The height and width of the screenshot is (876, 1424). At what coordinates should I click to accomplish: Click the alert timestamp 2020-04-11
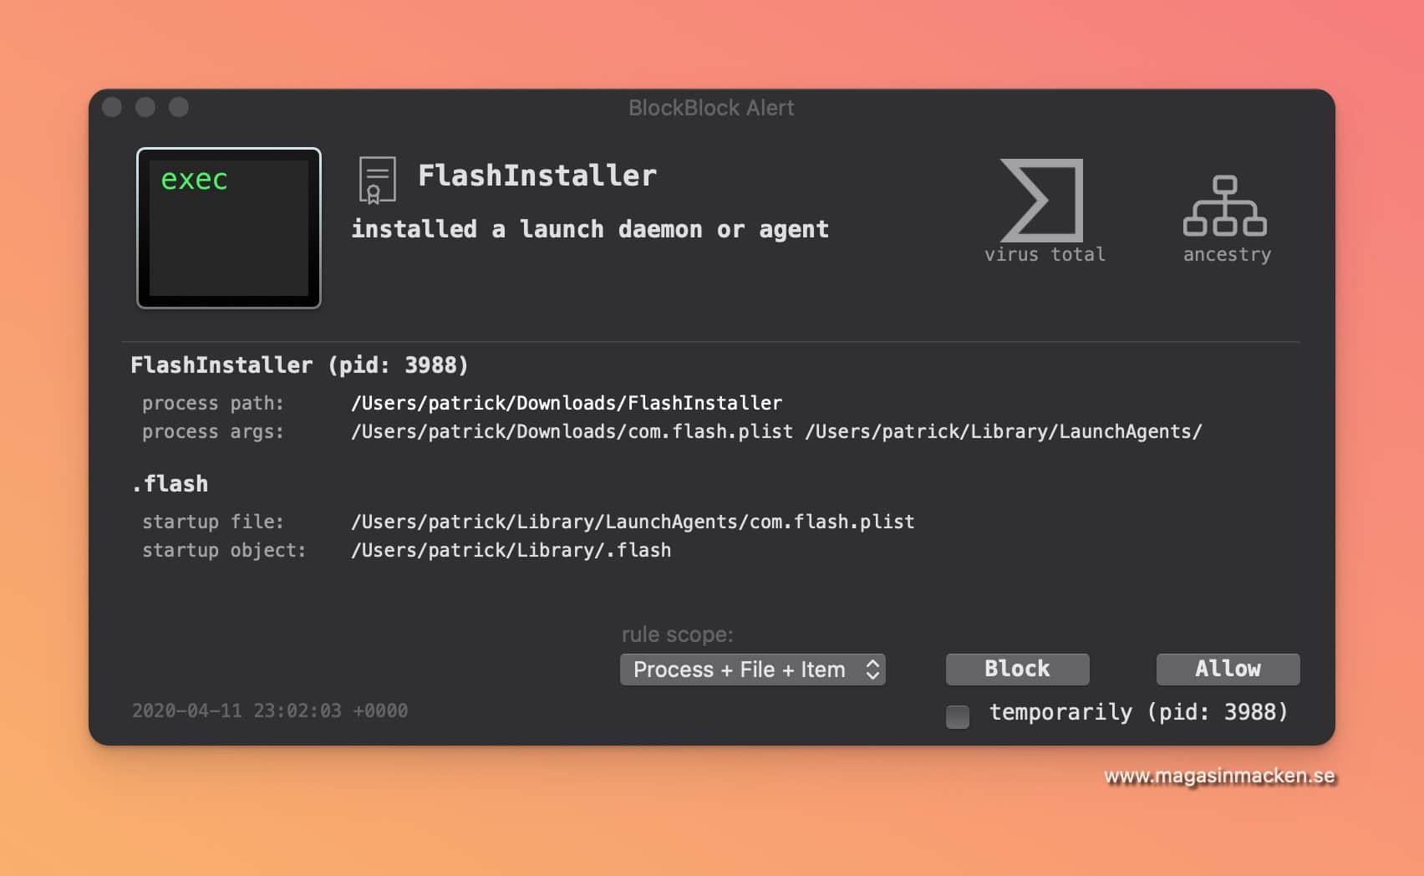[270, 710]
